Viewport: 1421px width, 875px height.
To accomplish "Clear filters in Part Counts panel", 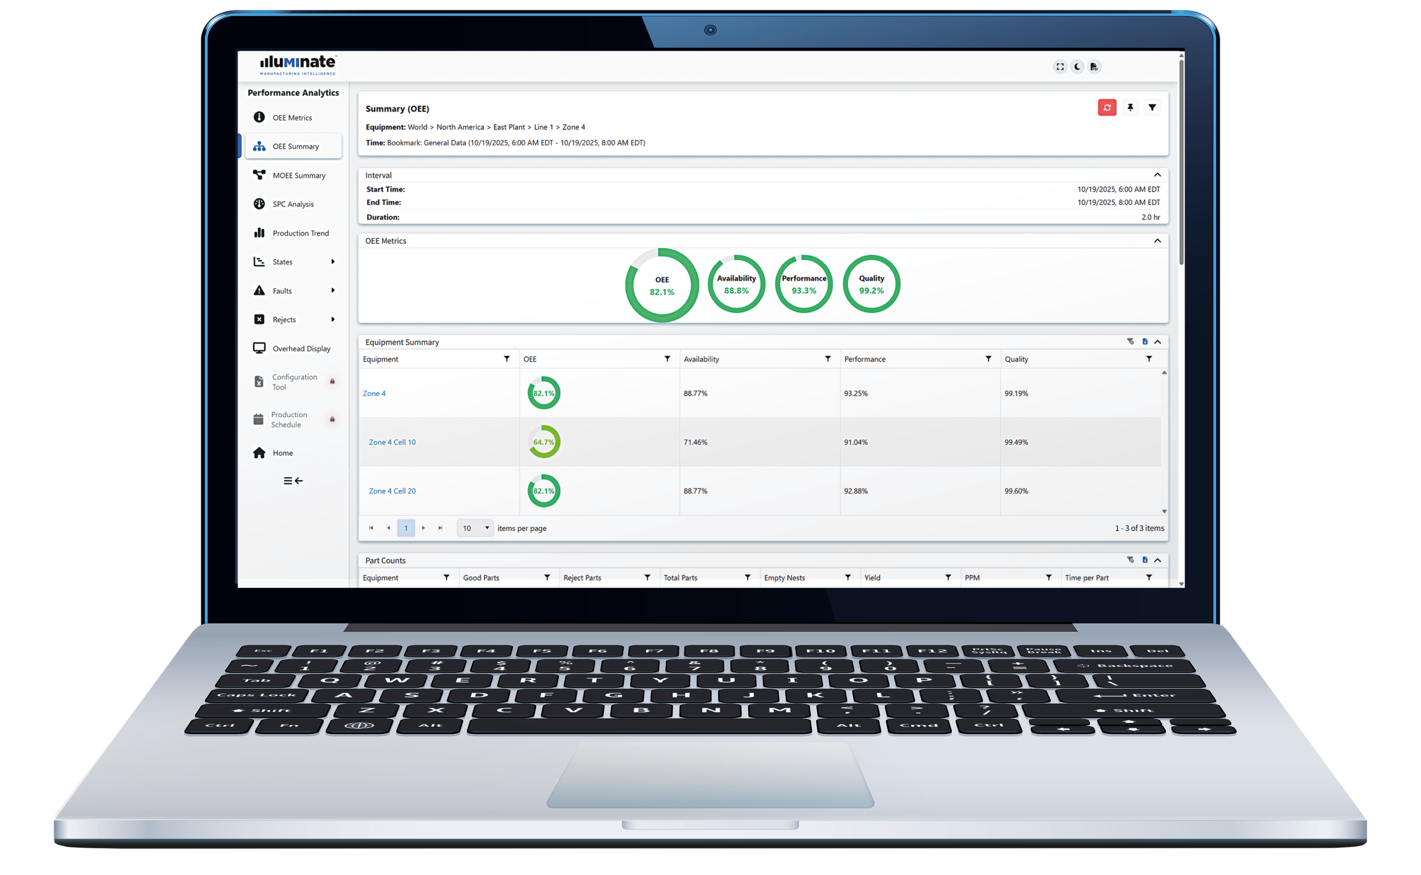I will tap(1130, 560).
